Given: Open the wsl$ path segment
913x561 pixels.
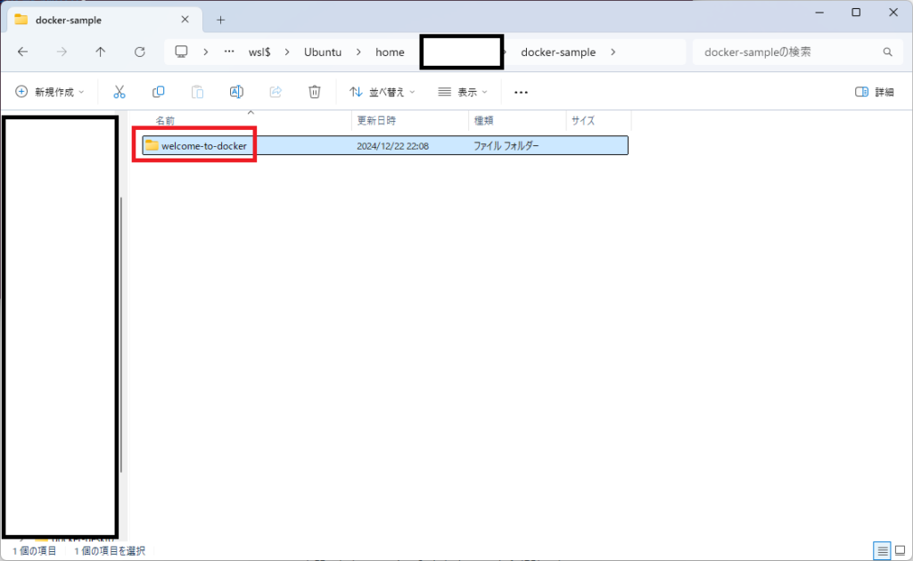Looking at the screenshot, I should (x=259, y=52).
